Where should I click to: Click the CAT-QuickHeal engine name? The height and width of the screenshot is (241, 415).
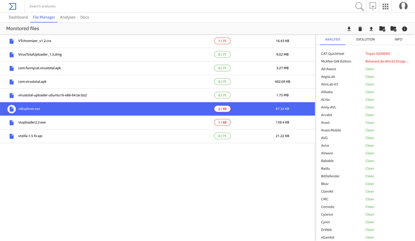(x=332, y=54)
